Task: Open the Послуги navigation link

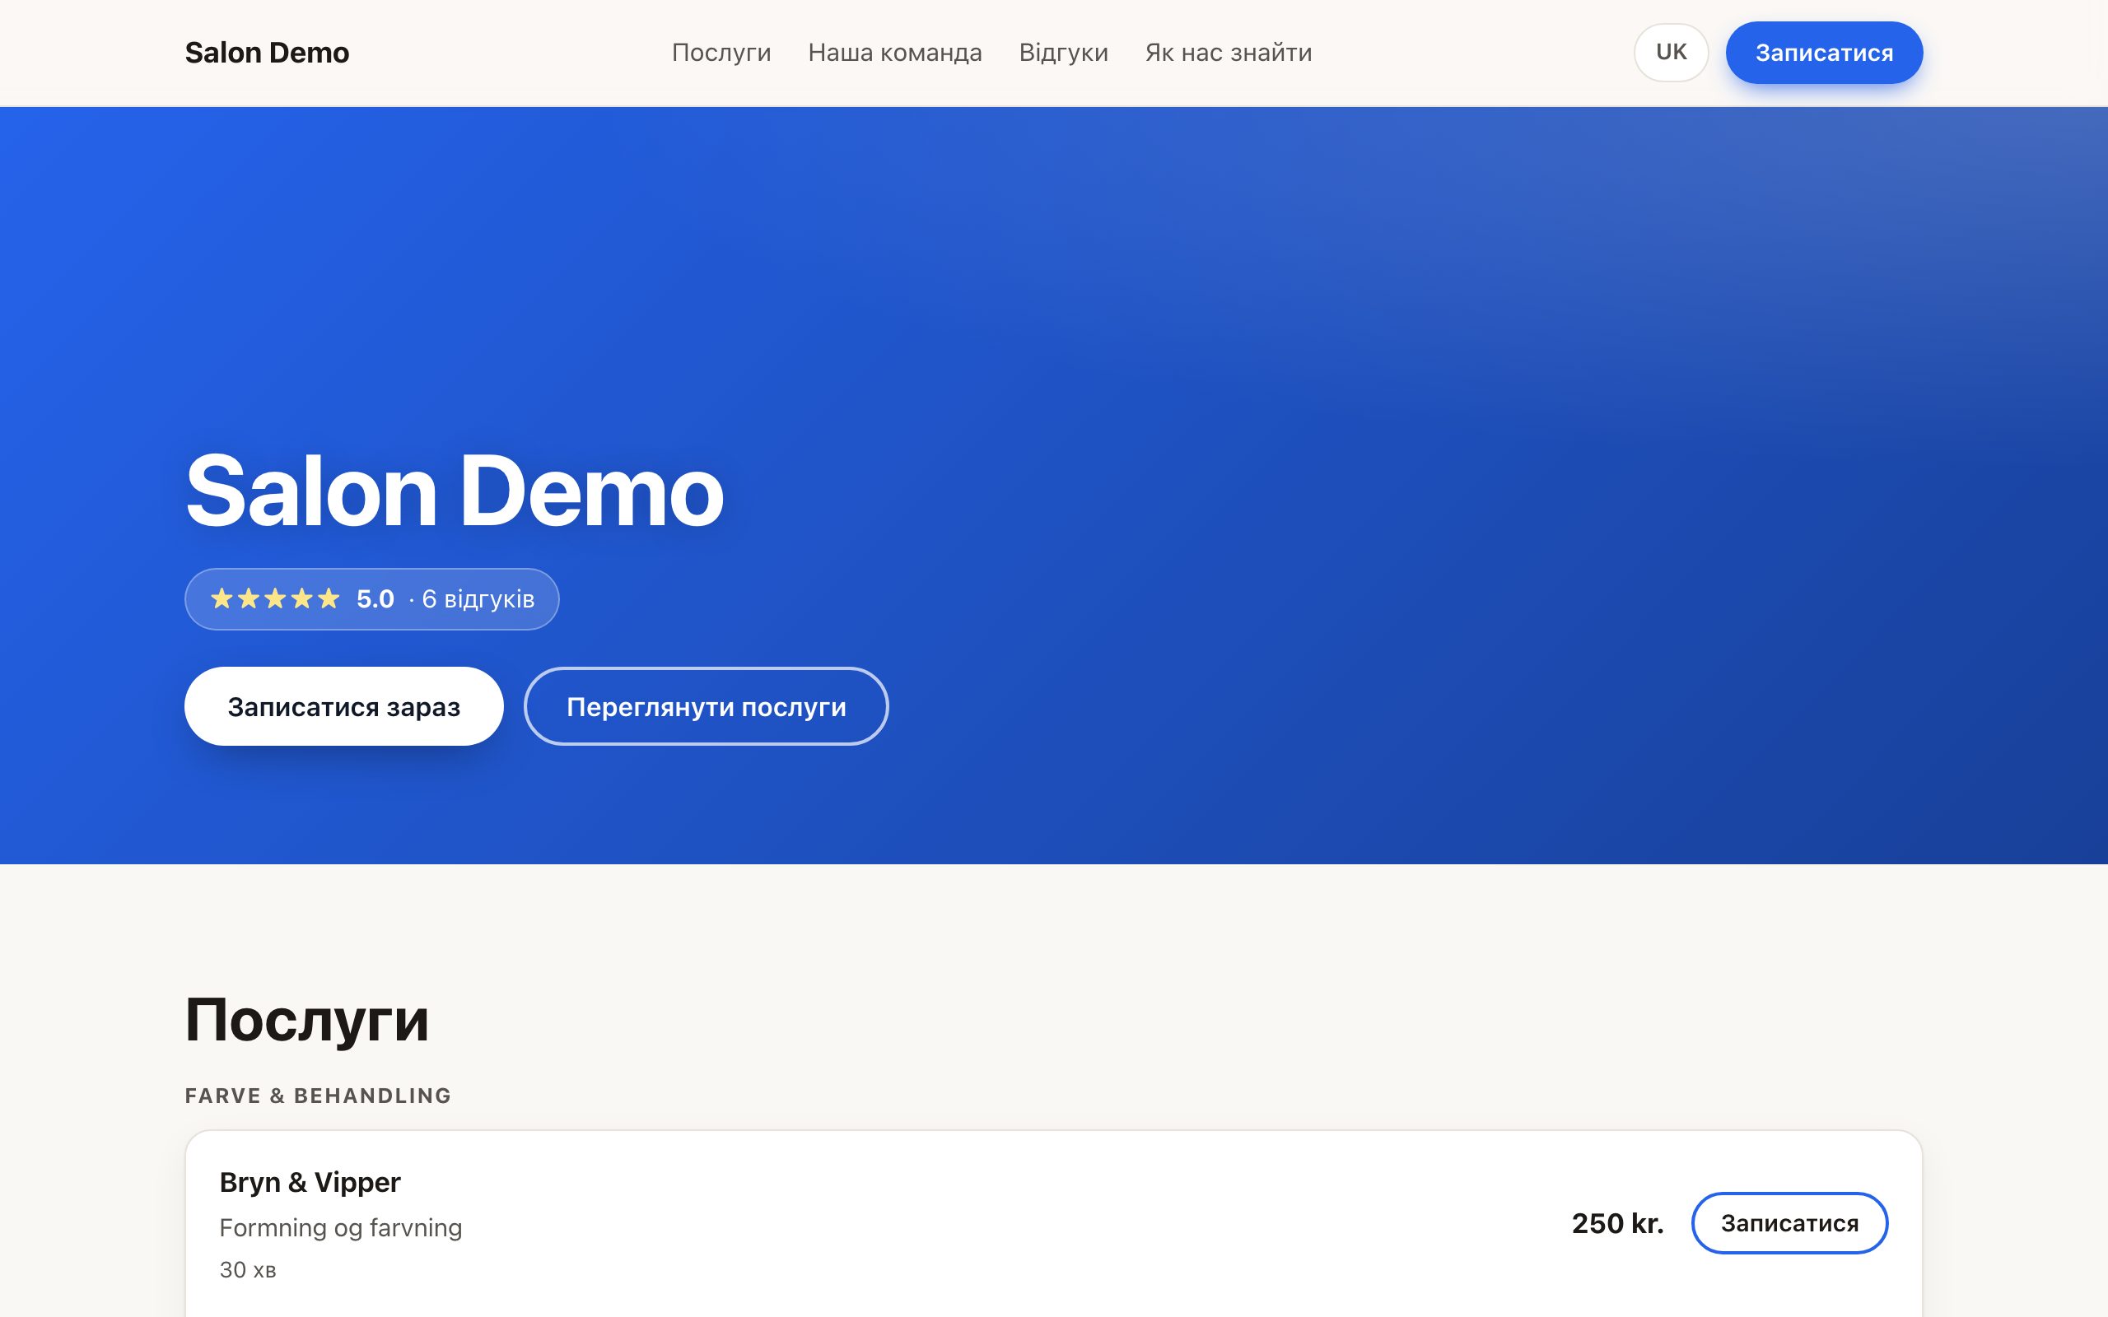Action: coord(721,52)
